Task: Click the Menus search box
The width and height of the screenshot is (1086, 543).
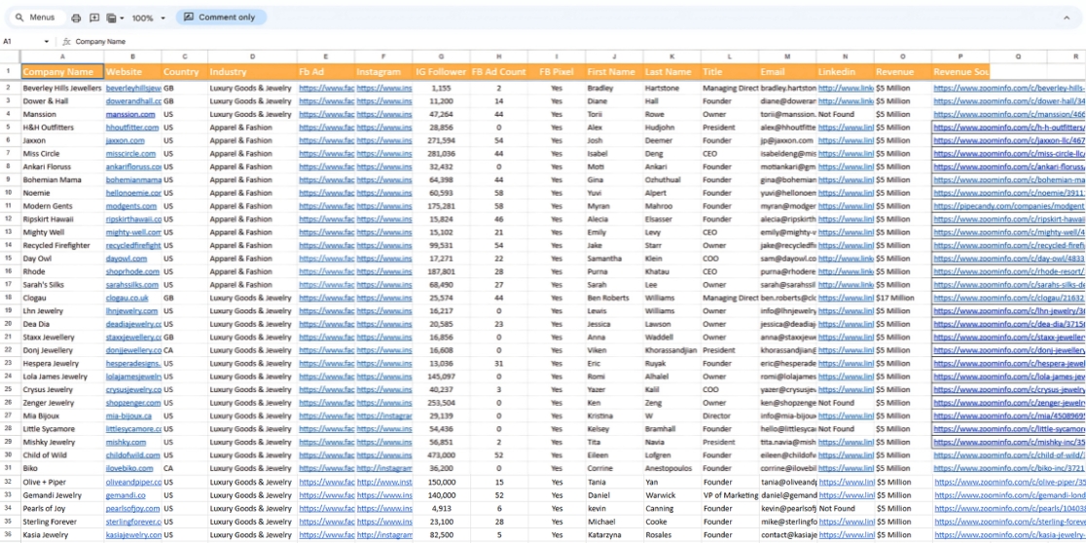Action: click(36, 18)
